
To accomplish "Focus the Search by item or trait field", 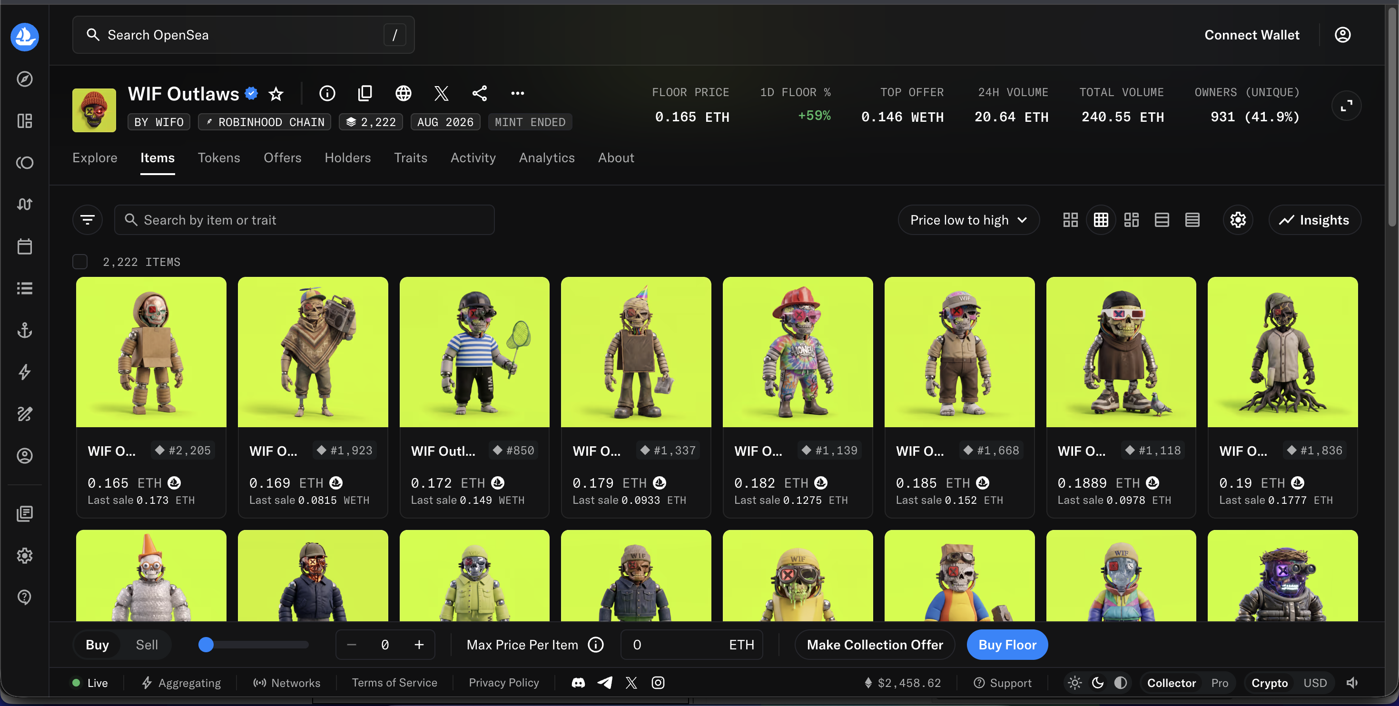I will [x=304, y=220].
